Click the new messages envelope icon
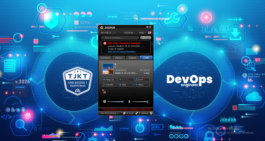 (x=125, y=113)
